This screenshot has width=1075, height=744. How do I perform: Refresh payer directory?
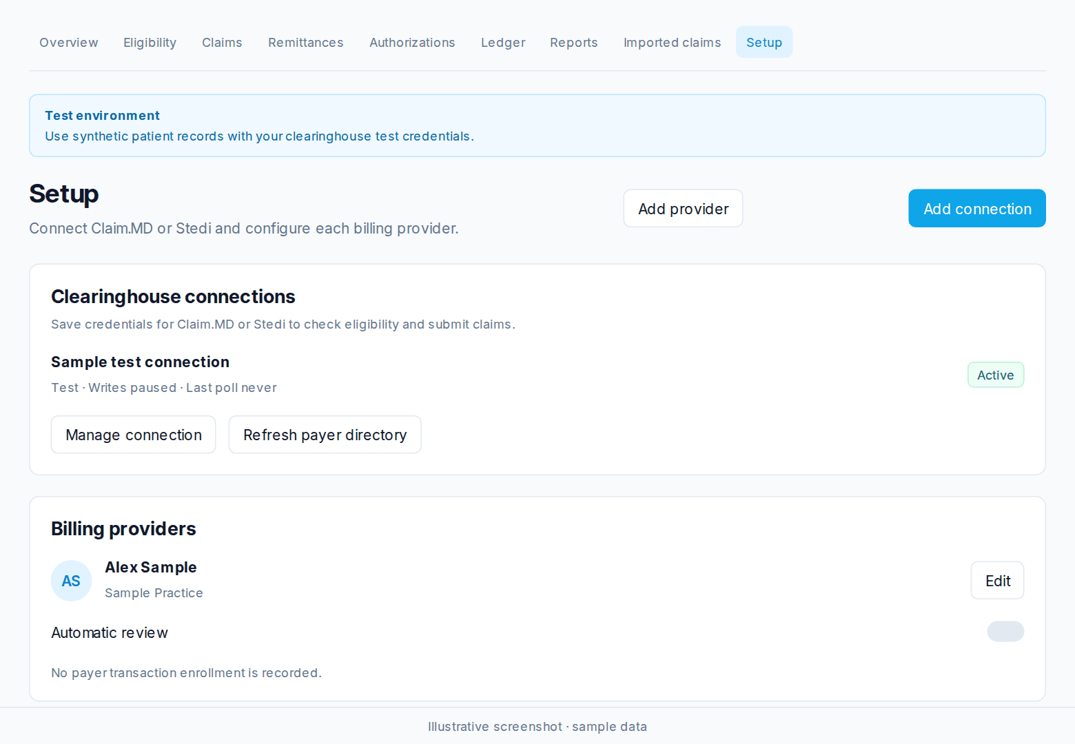click(x=325, y=435)
